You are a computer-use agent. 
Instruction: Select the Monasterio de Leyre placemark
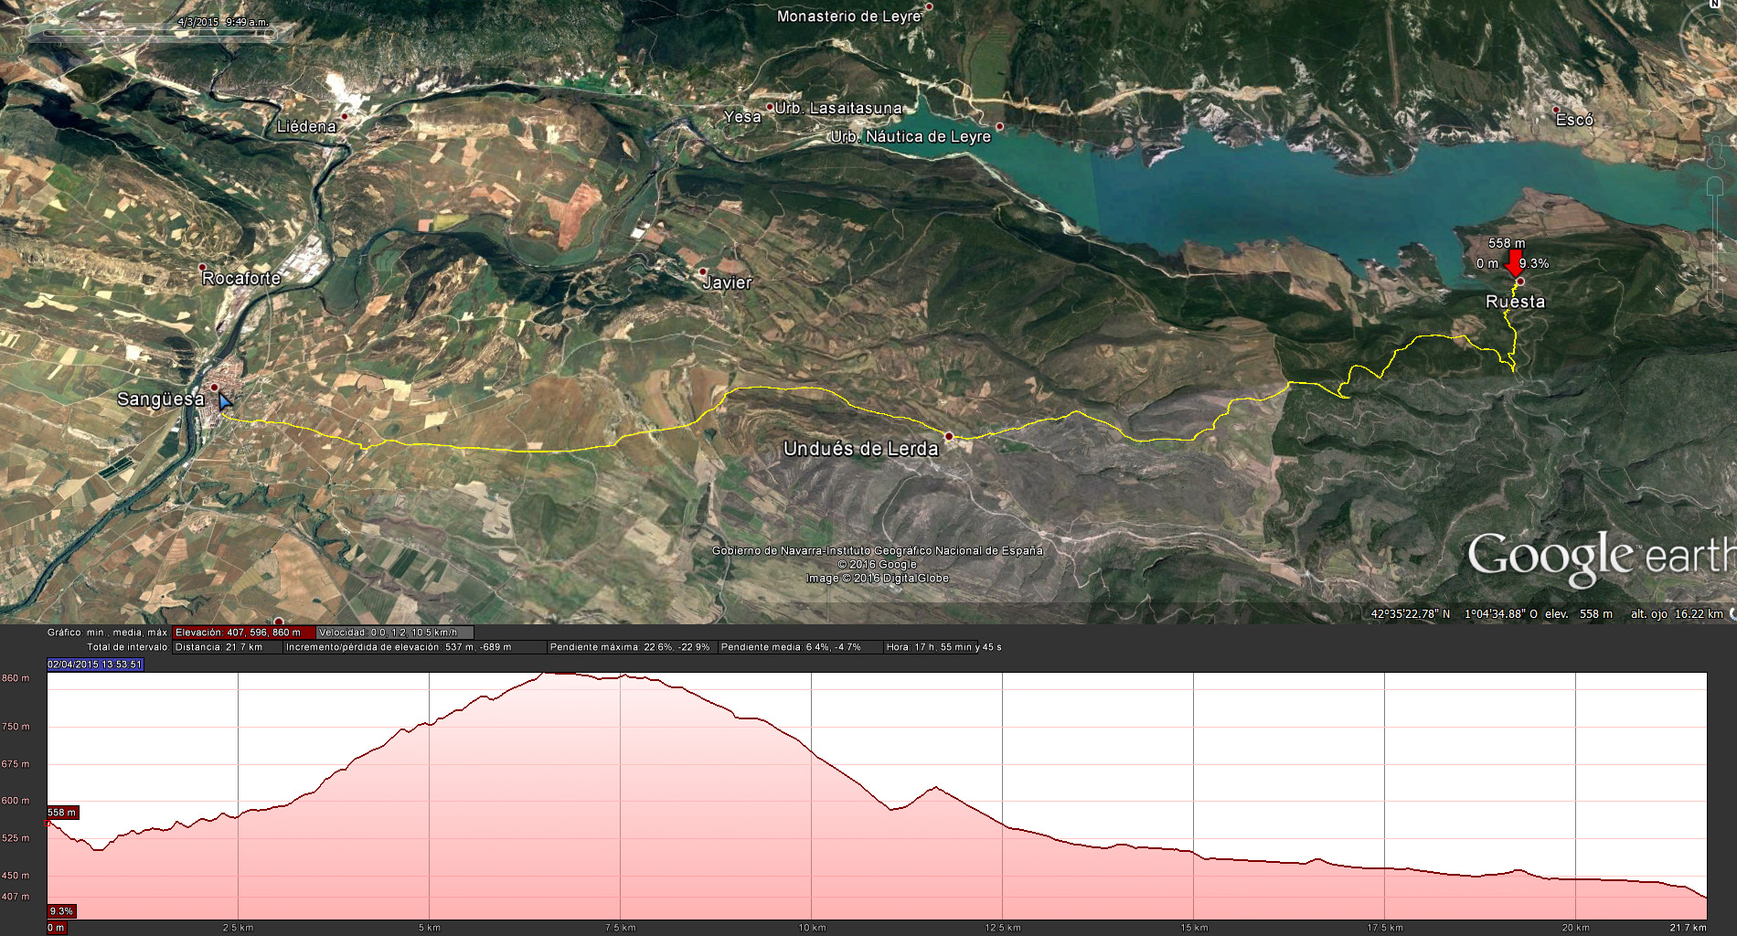929,7
